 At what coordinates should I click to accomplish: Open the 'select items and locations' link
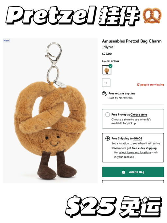pos(135,152)
